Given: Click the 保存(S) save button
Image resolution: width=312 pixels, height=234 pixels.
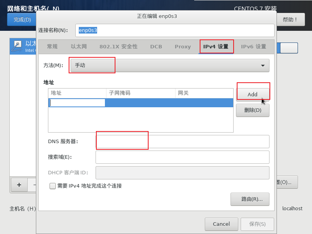Looking at the screenshot, I should click(257, 224).
